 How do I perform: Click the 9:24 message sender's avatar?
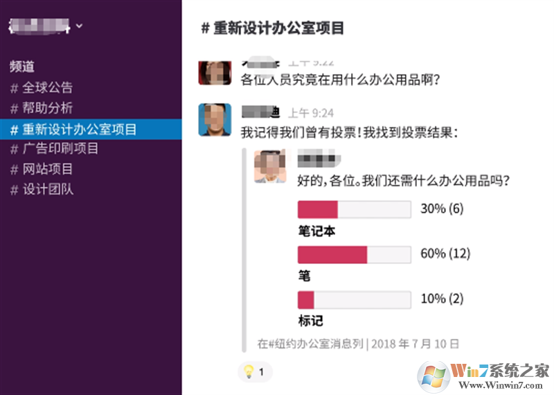(x=215, y=119)
